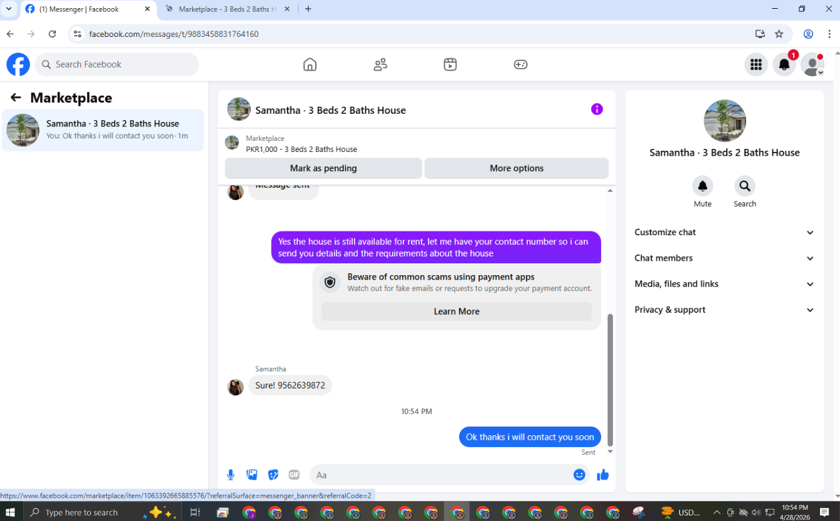
Task: Click house thumbnail in right panel
Action: [x=724, y=121]
